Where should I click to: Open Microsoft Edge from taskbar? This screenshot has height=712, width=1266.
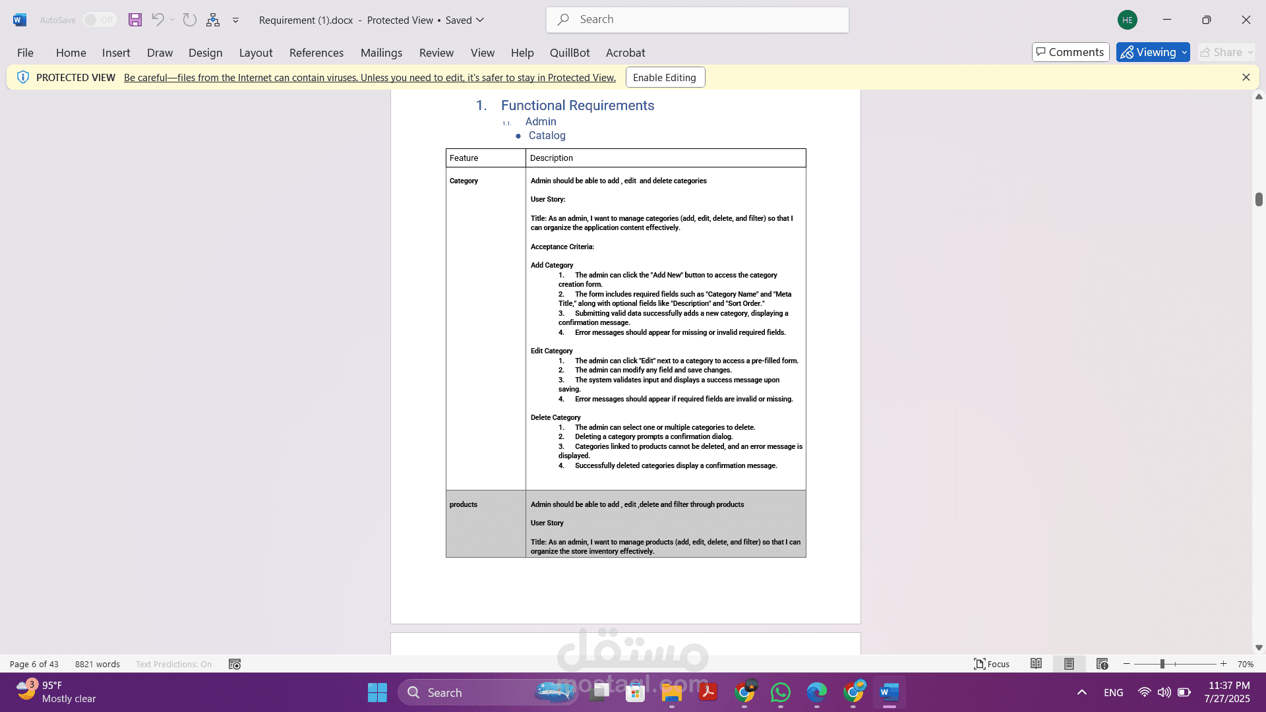817,693
